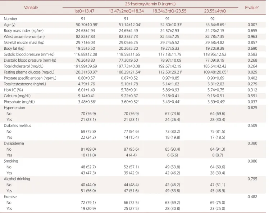Select the 'Diabetes mellitus' section label
269x213 pixels.
[x=17, y=125]
